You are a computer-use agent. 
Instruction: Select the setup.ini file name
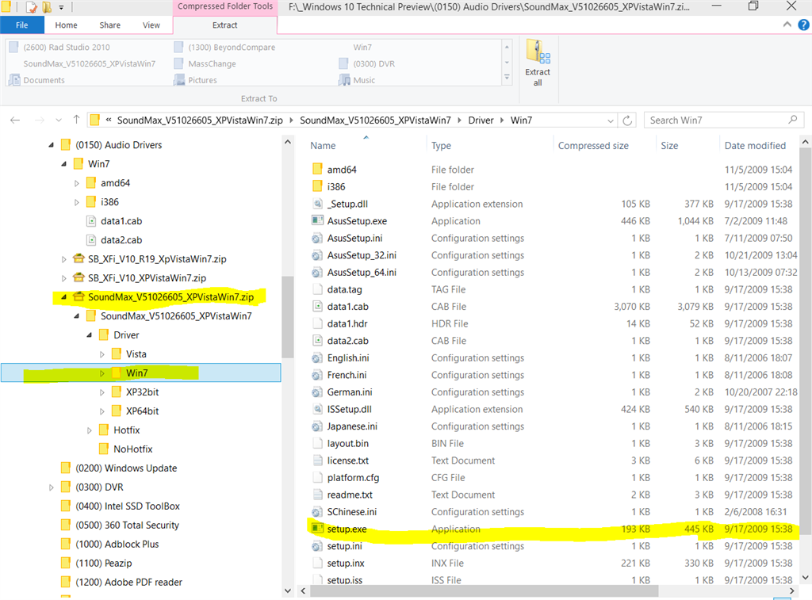pos(344,545)
